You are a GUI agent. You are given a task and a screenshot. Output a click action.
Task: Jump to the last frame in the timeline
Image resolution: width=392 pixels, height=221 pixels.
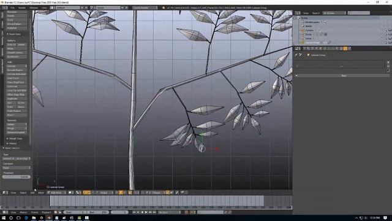(x=154, y=212)
